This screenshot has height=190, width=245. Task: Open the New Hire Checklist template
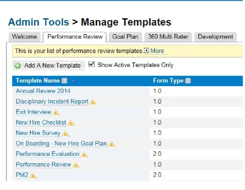(x=41, y=123)
